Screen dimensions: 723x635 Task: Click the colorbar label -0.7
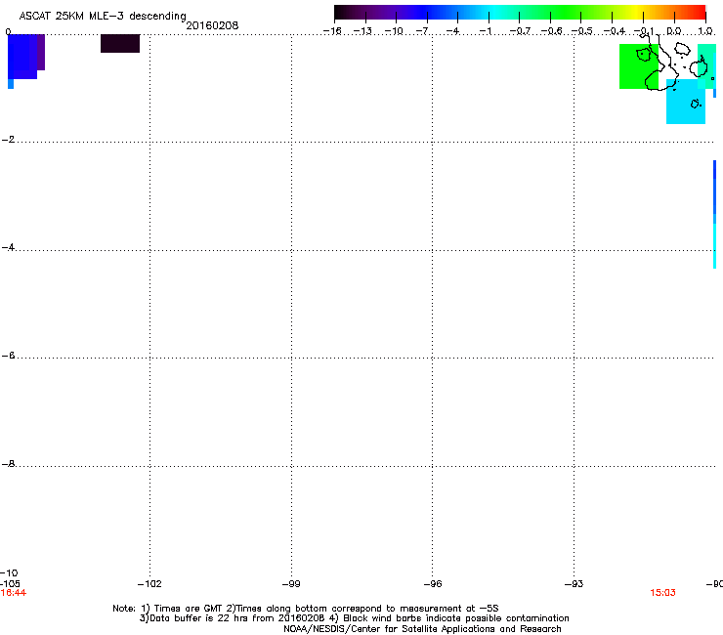click(520, 31)
